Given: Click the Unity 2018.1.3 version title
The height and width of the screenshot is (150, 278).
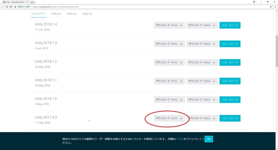Looking at the screenshot, I should coord(46,43).
